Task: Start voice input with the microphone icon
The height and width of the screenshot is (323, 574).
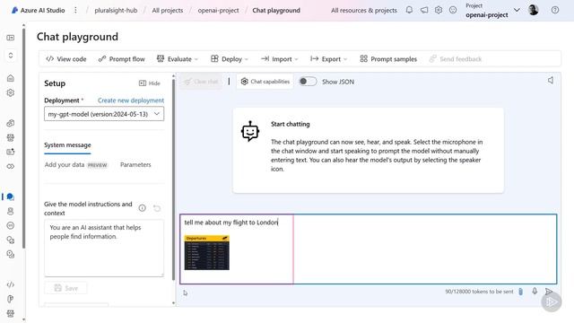Action: click(x=535, y=291)
